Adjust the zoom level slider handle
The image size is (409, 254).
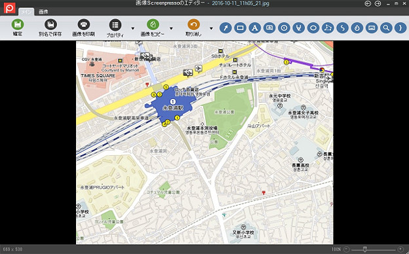click(x=365, y=249)
